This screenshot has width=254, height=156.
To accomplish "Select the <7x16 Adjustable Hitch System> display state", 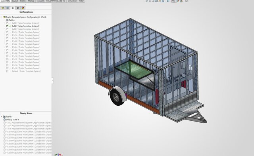I will 29,129.
